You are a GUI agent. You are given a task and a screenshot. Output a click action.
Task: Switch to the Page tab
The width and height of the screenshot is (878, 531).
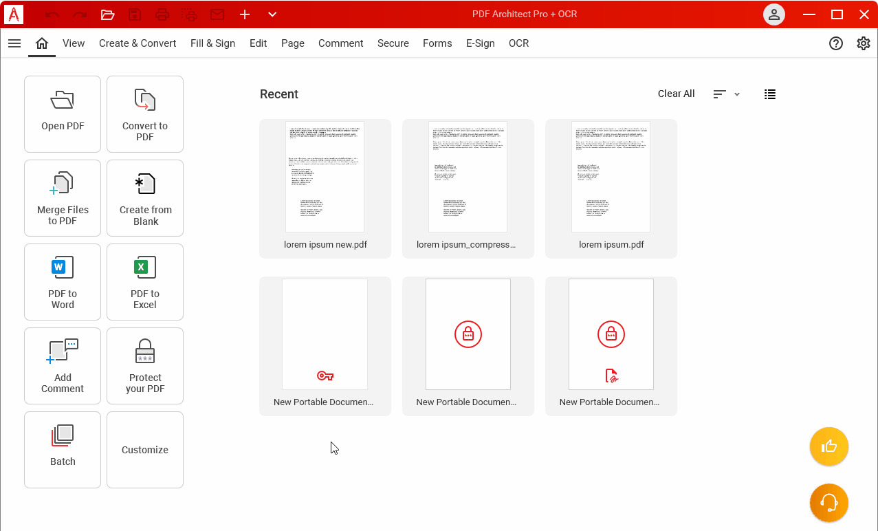pos(293,43)
